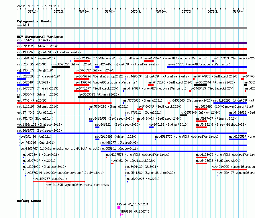Click the esv3626495 red variant bar

point(201,109)
